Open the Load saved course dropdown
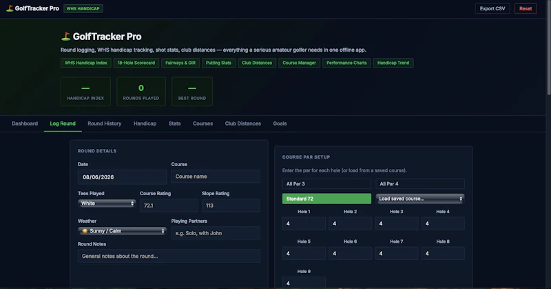This screenshot has width=551, height=289. tap(420, 199)
